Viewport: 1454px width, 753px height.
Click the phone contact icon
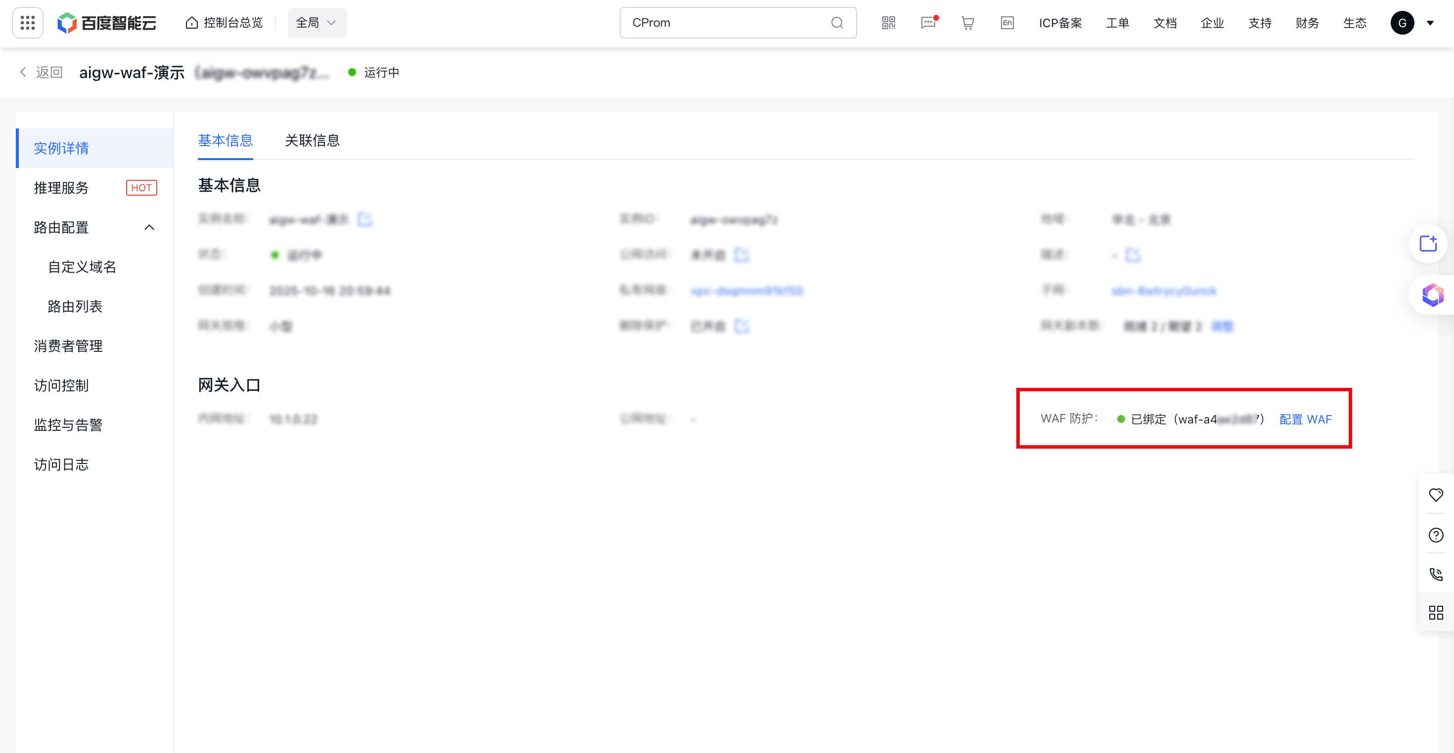(x=1435, y=574)
